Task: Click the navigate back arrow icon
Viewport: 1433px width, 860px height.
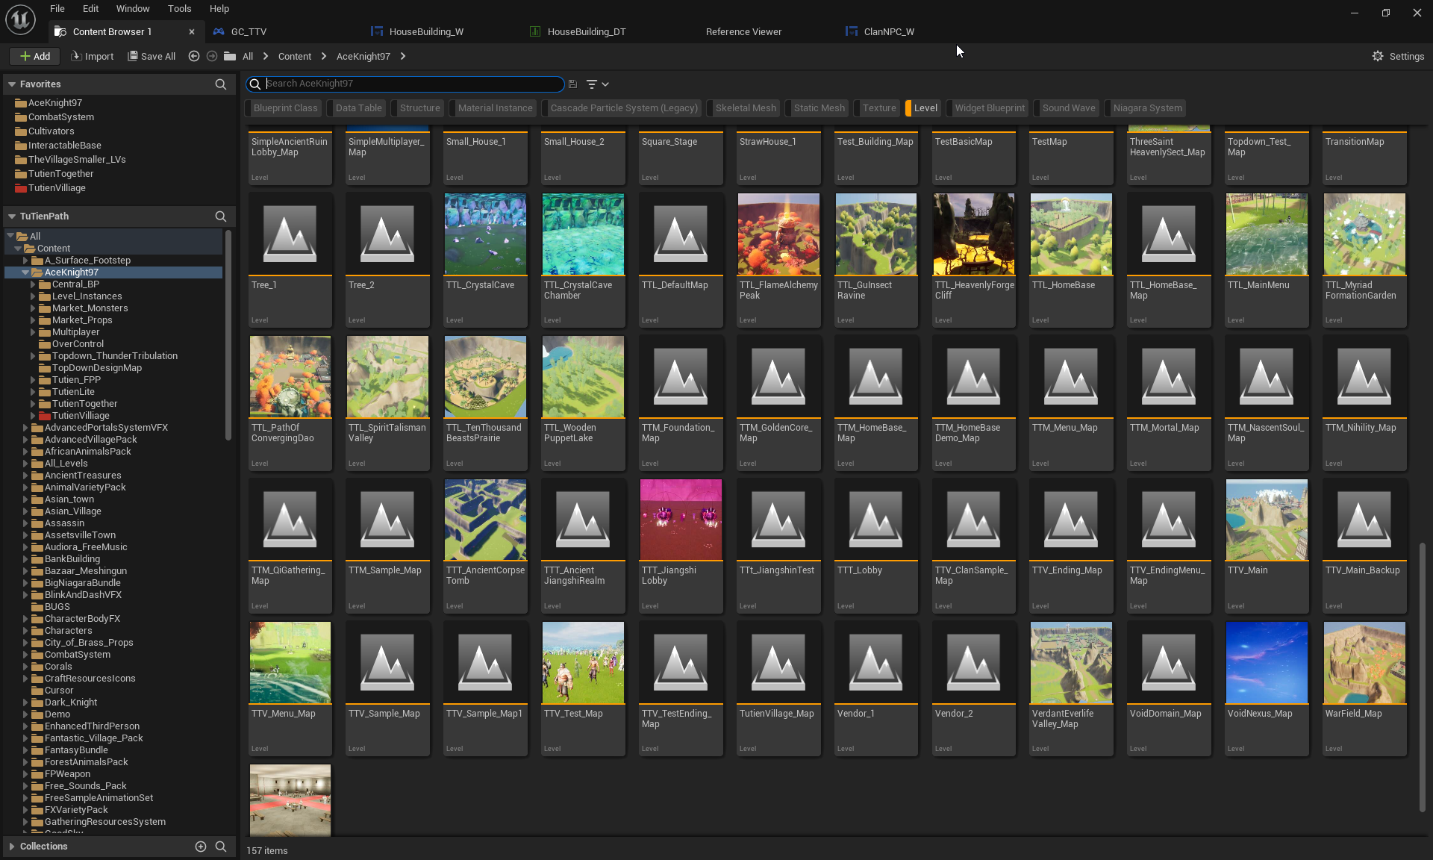Action: click(194, 56)
